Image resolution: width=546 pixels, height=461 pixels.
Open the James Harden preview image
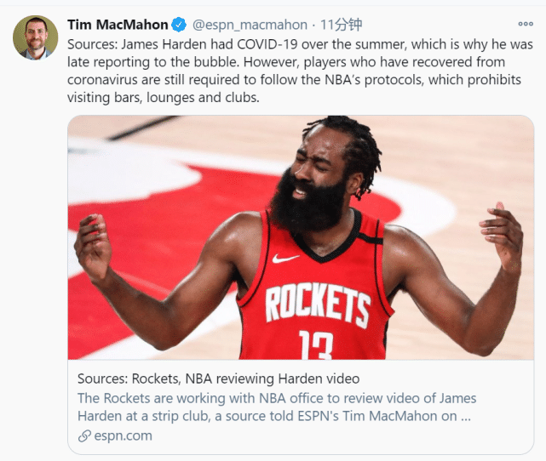click(x=301, y=237)
